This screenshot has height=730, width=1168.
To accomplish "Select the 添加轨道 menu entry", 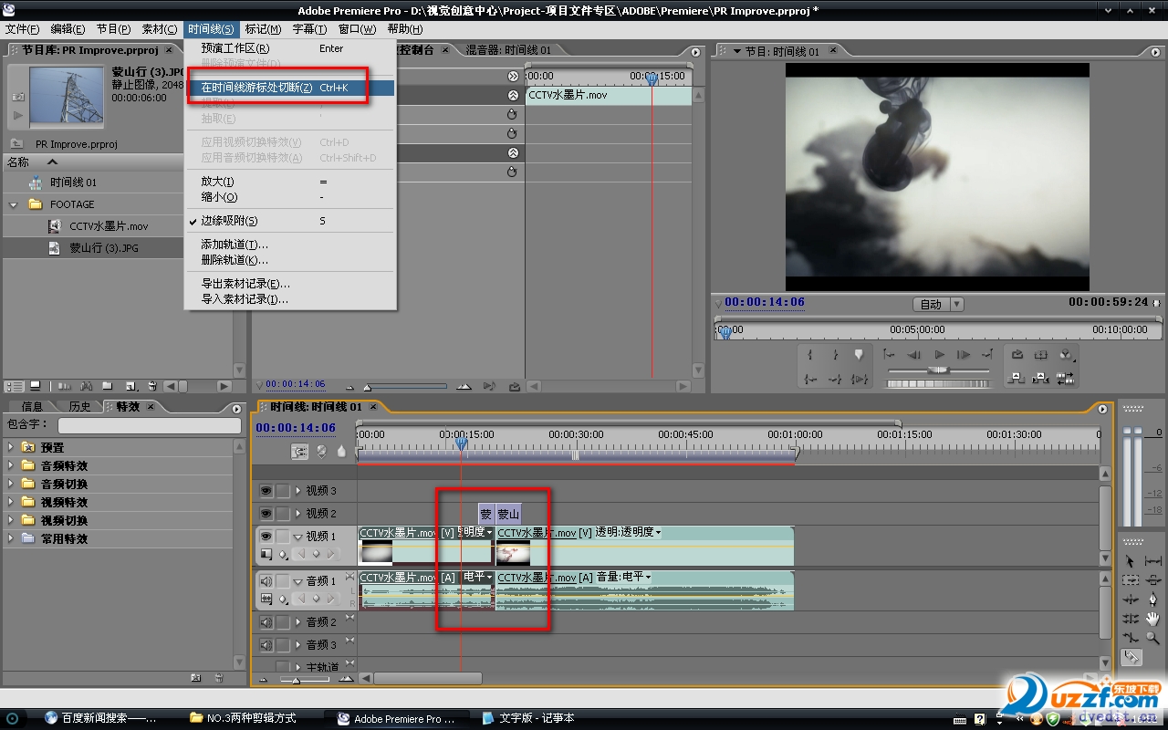I will pos(235,245).
